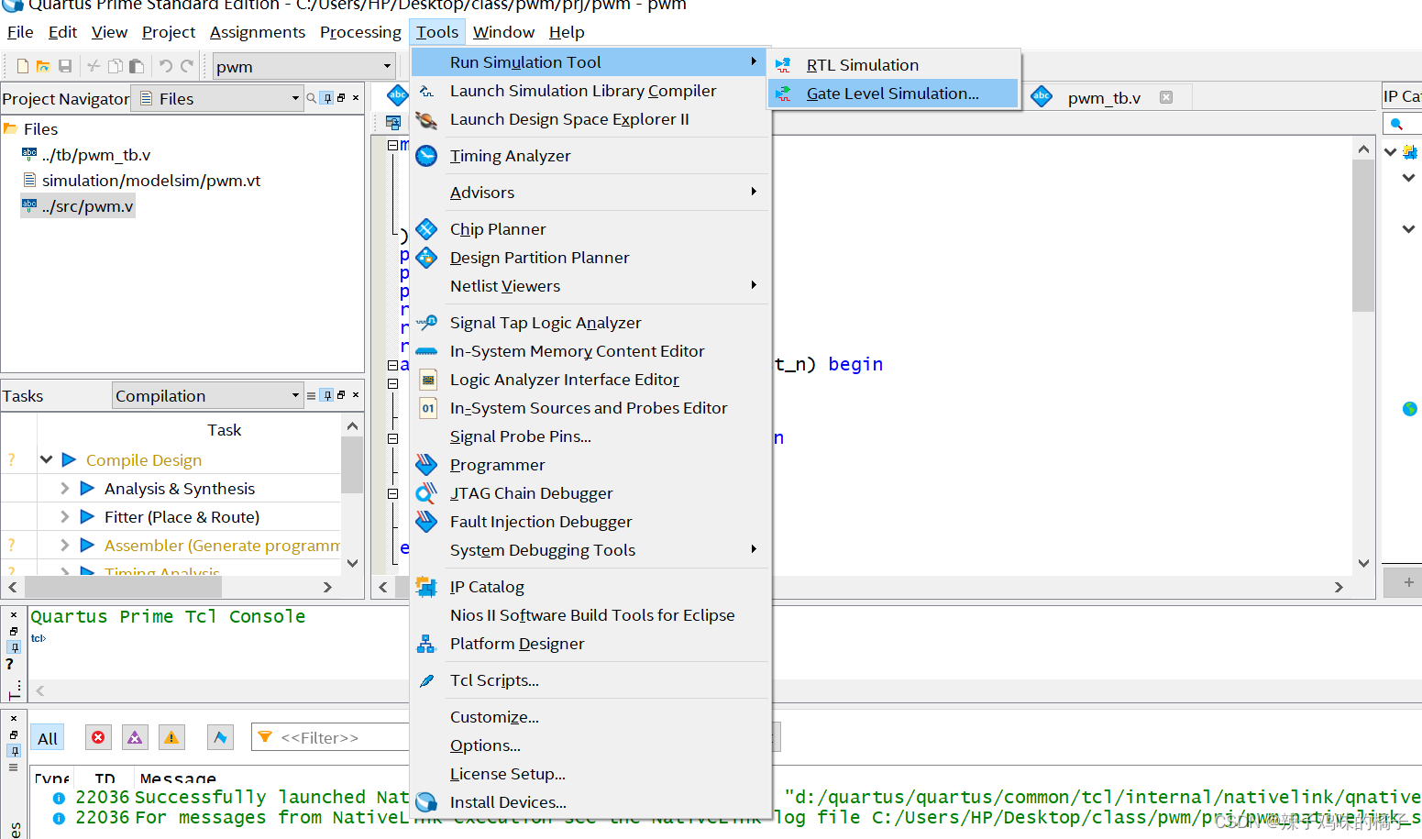Click the New File toolbar icon
The height and width of the screenshot is (839, 1422).
coord(23,66)
